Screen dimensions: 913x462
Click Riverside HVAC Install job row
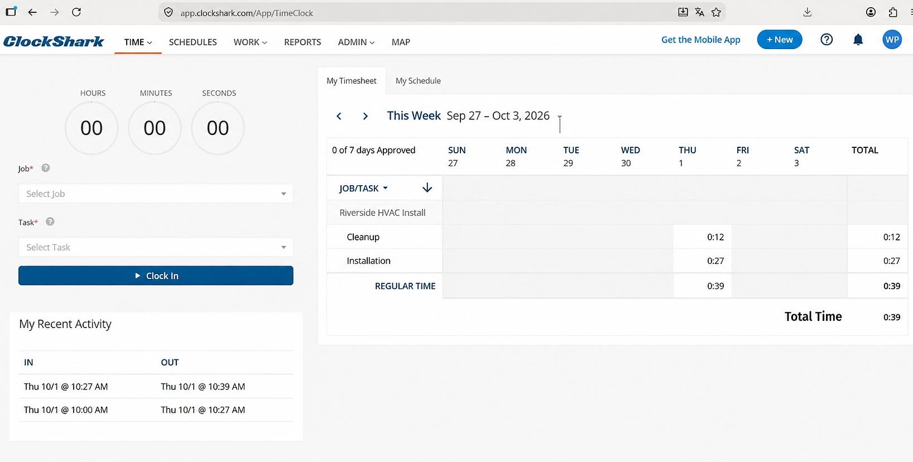pos(382,213)
